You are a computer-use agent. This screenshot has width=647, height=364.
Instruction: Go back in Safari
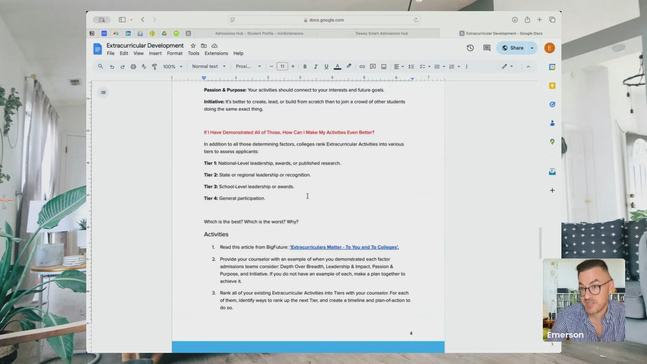143,20
